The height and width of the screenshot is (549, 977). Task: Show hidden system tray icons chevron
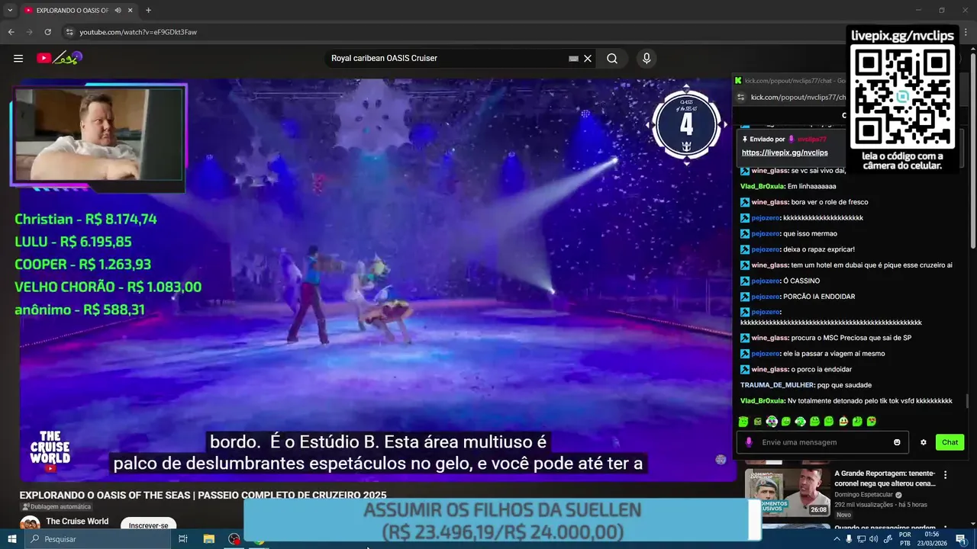tap(837, 539)
